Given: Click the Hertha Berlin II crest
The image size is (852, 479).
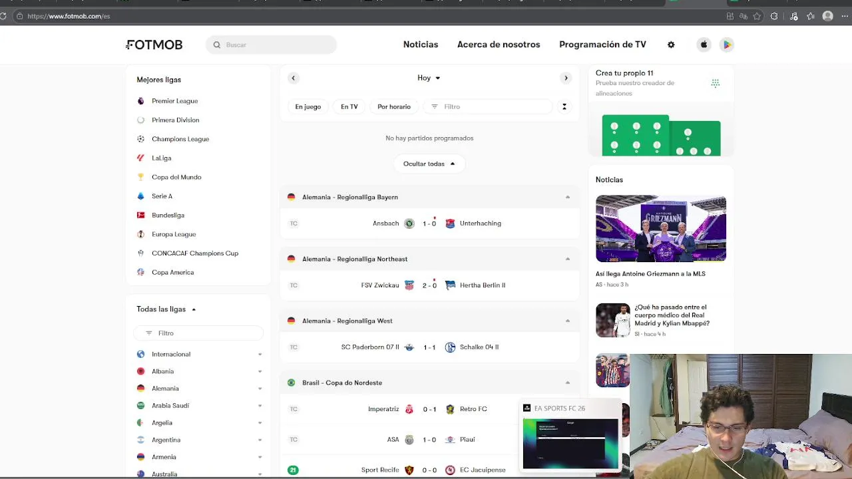Looking at the screenshot, I should 450,285.
